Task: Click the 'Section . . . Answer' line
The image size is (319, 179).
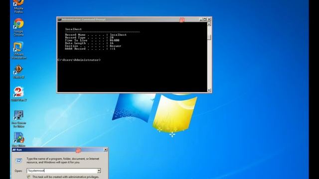Action: click(93, 46)
